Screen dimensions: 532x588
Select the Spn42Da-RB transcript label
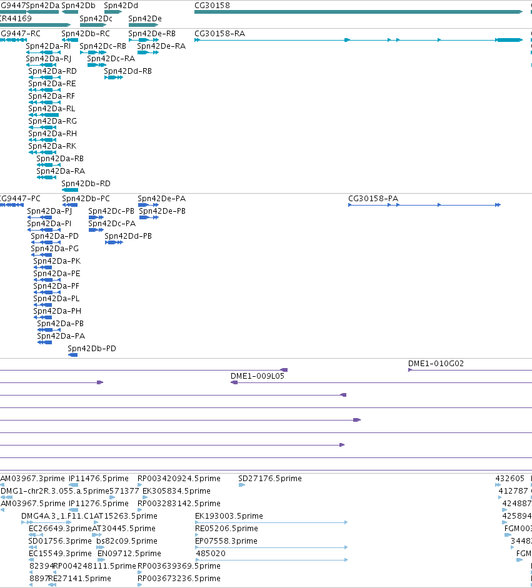pos(60,158)
